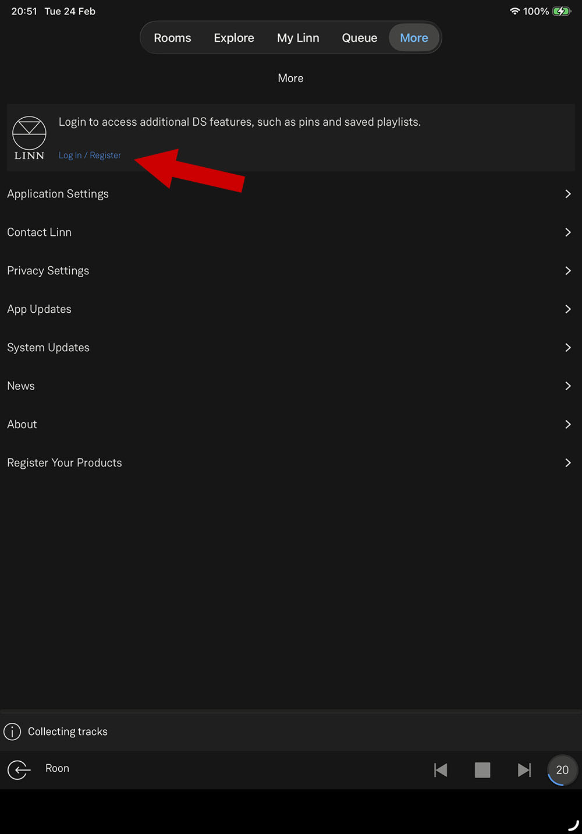
Task: Go to the My Linn tab
Action: click(x=298, y=38)
